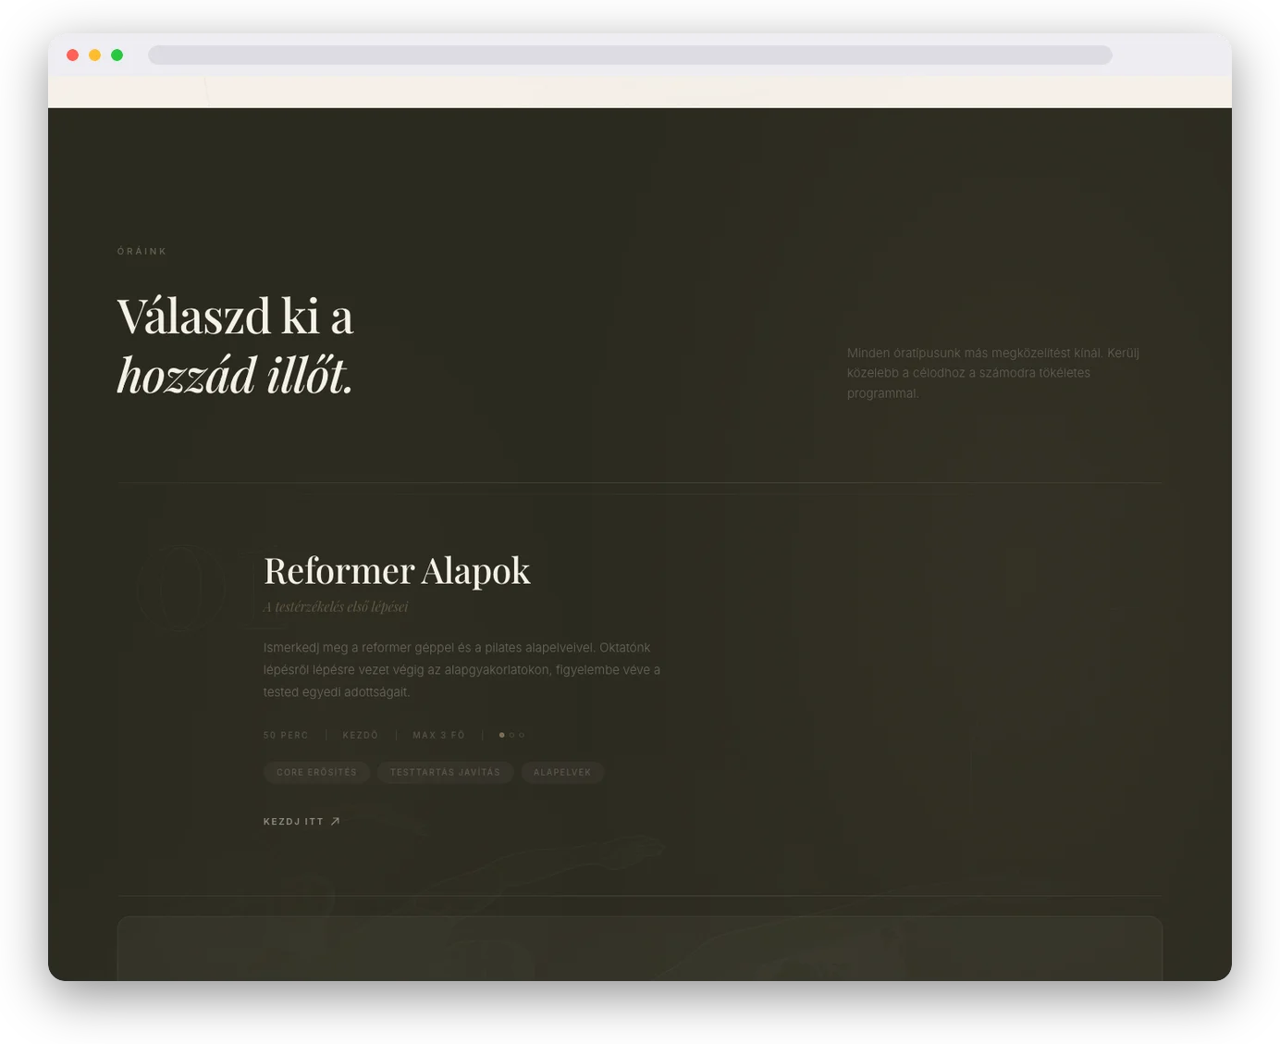Click the 'Max 3 fő' capacity label

click(438, 735)
